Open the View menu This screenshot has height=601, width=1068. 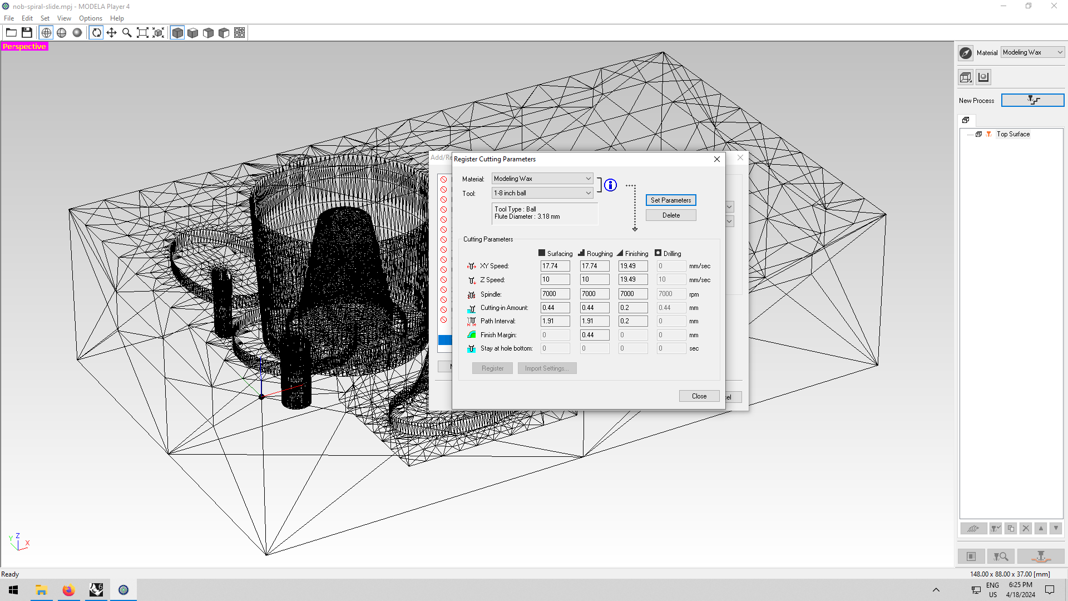[64, 18]
